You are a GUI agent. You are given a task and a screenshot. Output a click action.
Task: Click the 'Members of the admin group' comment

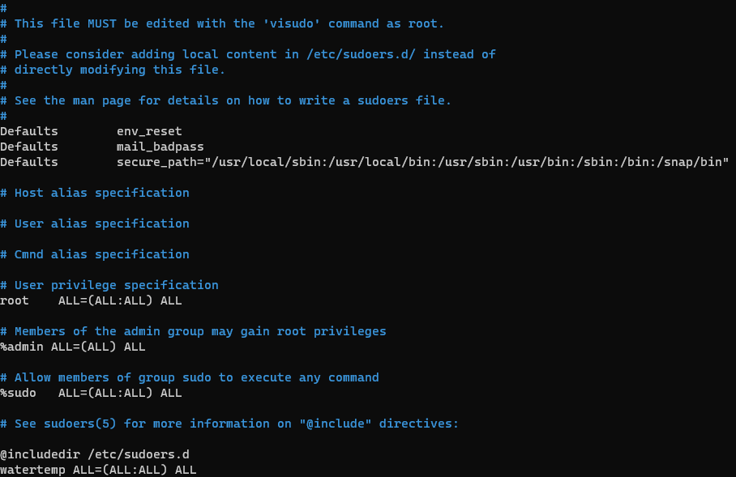pyautogui.click(x=199, y=331)
